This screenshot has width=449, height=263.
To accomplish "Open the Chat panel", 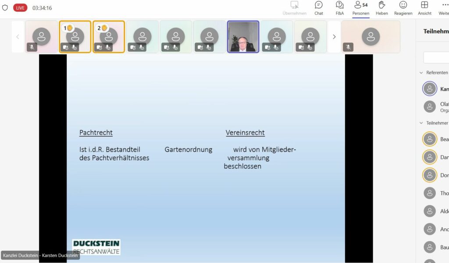I will pyautogui.click(x=319, y=8).
